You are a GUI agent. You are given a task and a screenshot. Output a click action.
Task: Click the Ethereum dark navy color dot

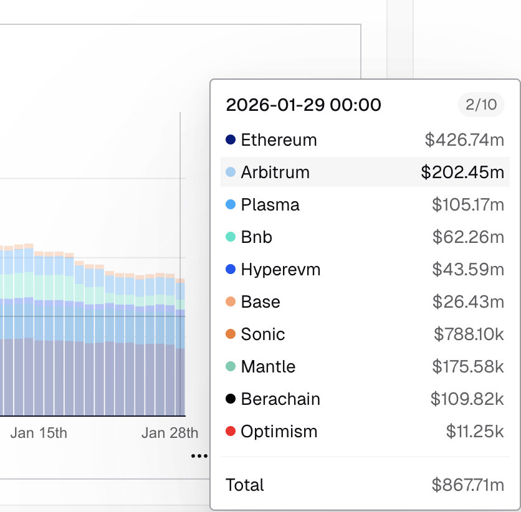click(231, 140)
